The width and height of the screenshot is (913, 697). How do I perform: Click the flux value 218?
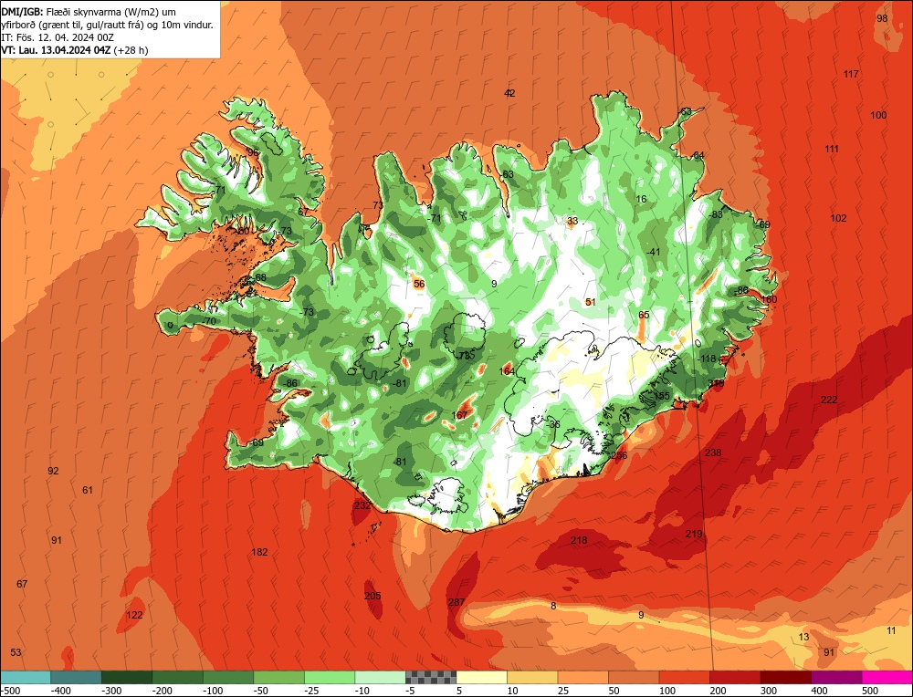coord(579,540)
